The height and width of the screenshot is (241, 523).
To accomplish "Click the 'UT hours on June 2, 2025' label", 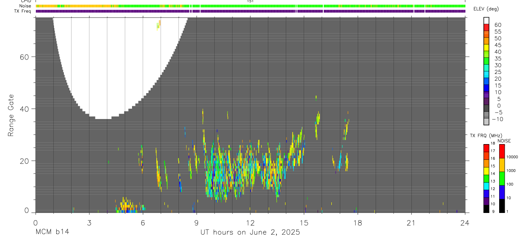I will [x=250, y=232].
